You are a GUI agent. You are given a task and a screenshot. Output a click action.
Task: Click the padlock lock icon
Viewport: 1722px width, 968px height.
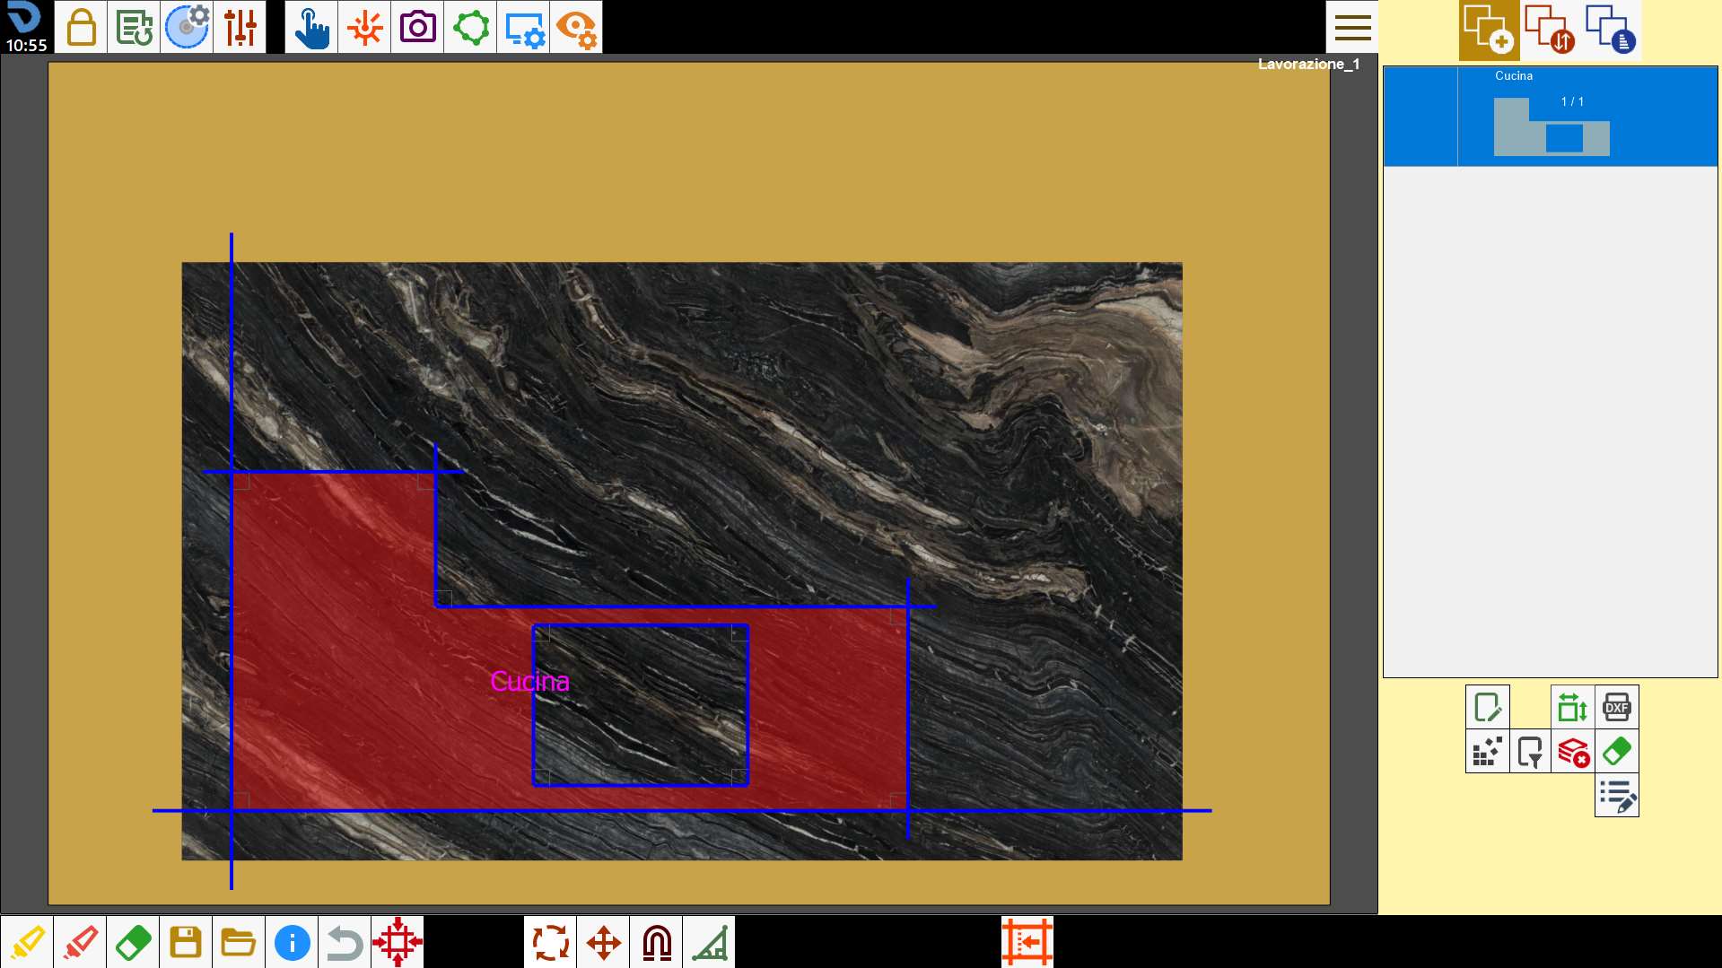click(81, 27)
